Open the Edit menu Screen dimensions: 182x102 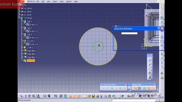43,1
